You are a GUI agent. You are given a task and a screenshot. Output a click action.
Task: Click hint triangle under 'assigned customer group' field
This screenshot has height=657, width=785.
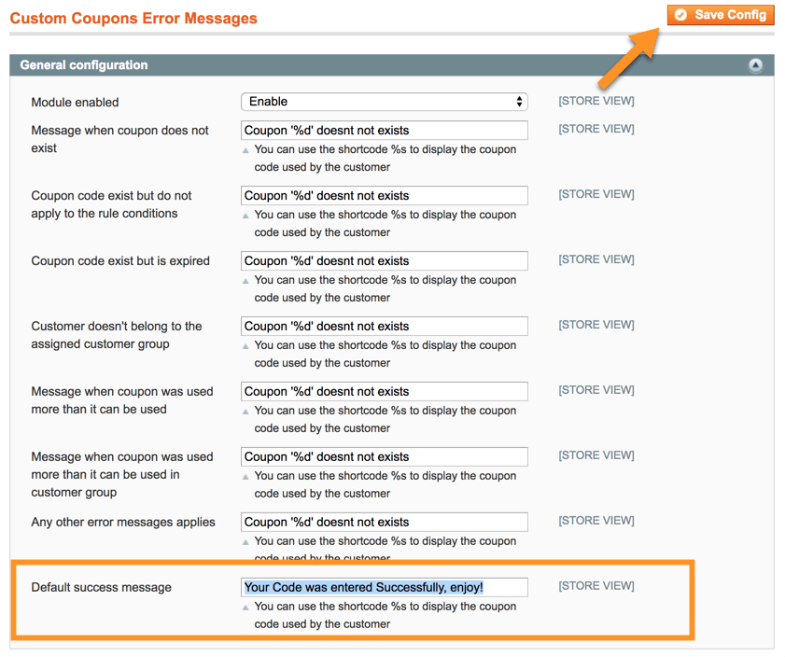[x=246, y=346]
